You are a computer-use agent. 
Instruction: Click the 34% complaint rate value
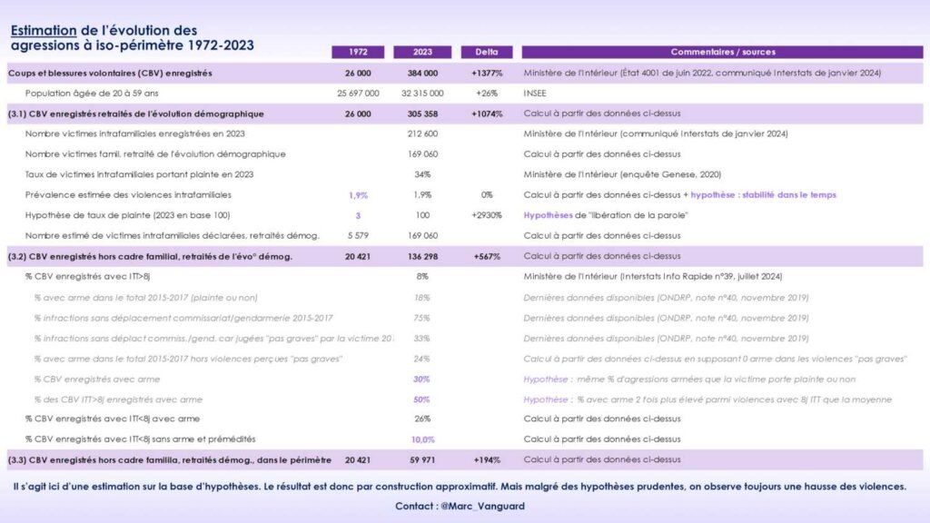(x=422, y=174)
